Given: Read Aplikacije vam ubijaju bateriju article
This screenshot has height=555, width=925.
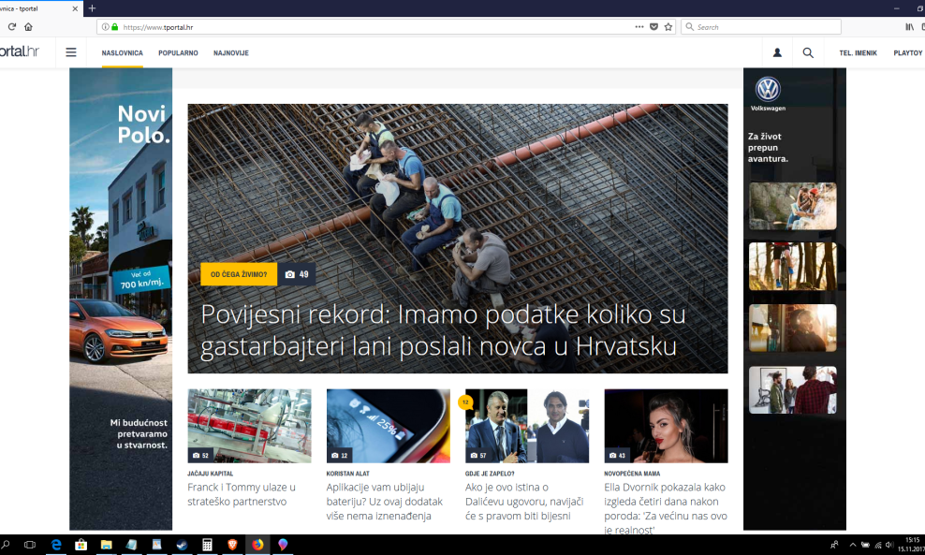Looking at the screenshot, I should tap(385, 502).
